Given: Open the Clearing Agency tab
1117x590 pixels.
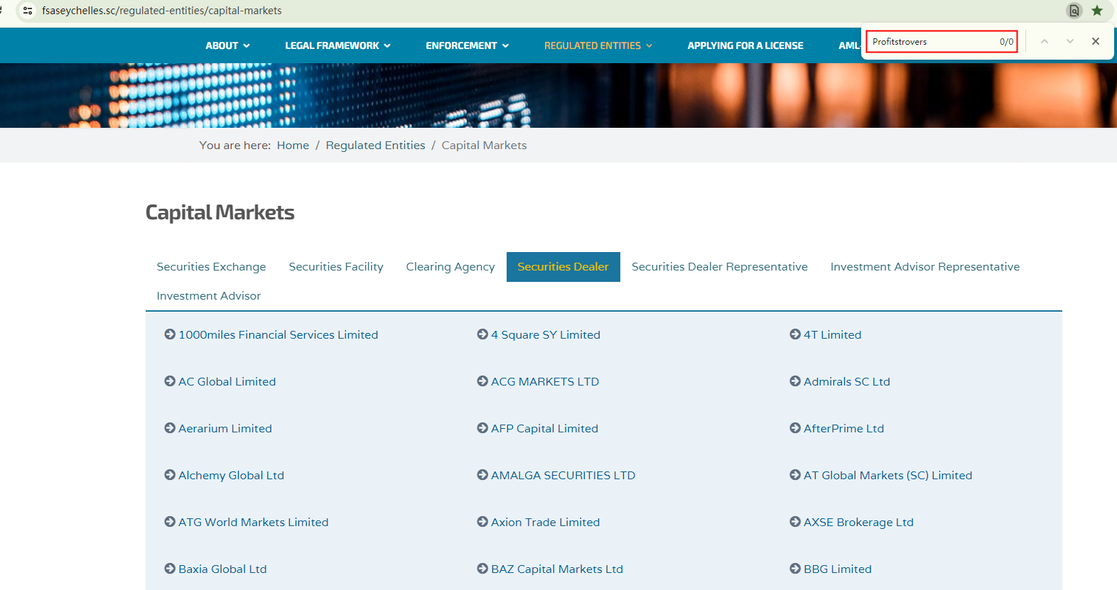Looking at the screenshot, I should pyautogui.click(x=450, y=267).
